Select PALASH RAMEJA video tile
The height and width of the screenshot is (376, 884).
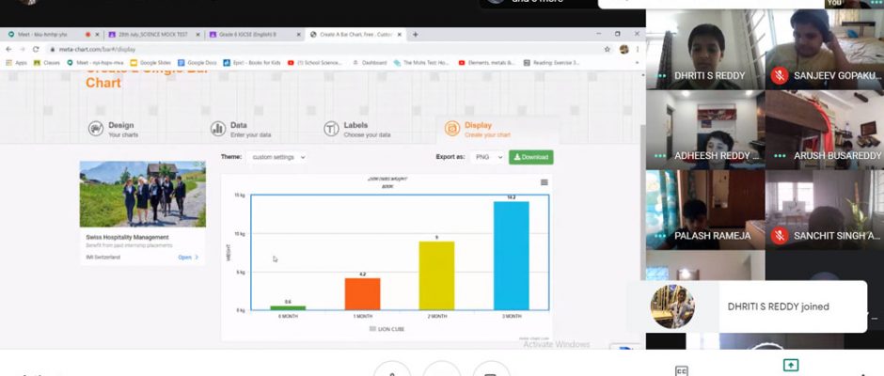(705, 210)
